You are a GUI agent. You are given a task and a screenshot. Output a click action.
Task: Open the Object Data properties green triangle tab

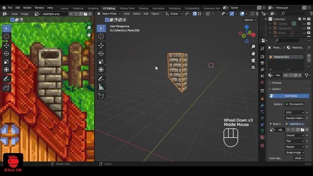click(262, 131)
